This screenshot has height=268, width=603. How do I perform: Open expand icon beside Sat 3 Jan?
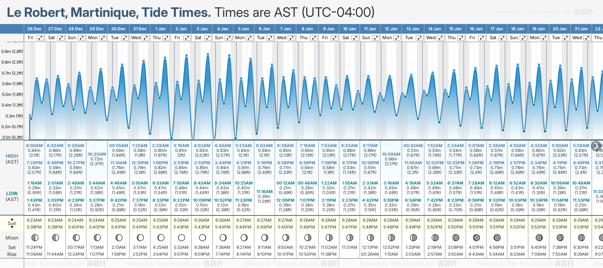pyautogui.click(x=208, y=38)
